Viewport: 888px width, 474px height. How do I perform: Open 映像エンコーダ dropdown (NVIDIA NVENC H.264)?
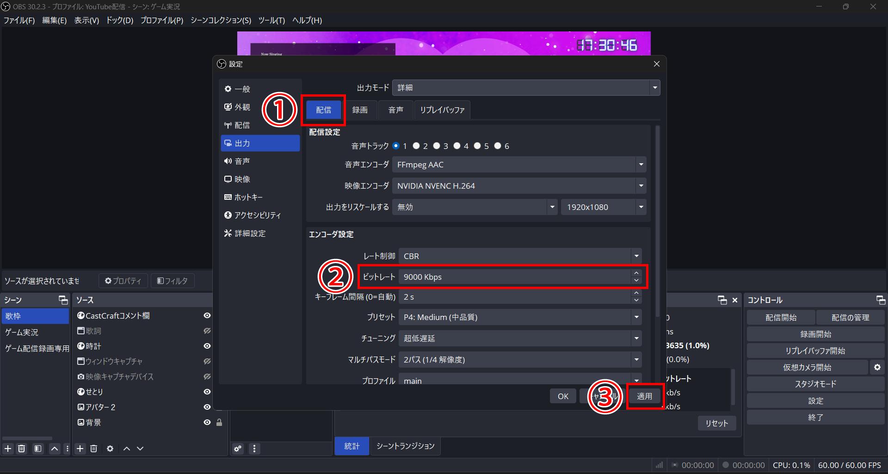(x=519, y=186)
